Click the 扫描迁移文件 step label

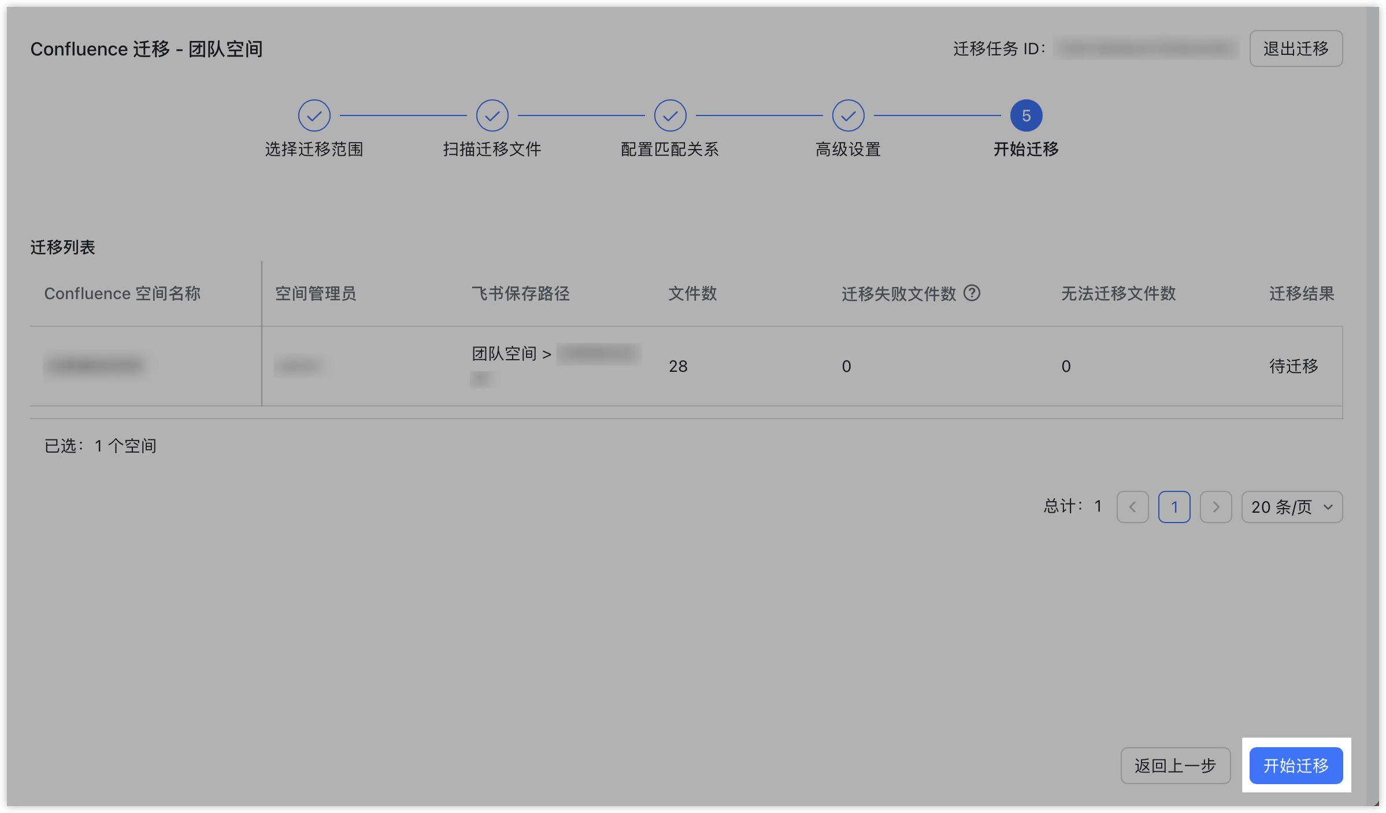click(x=492, y=150)
